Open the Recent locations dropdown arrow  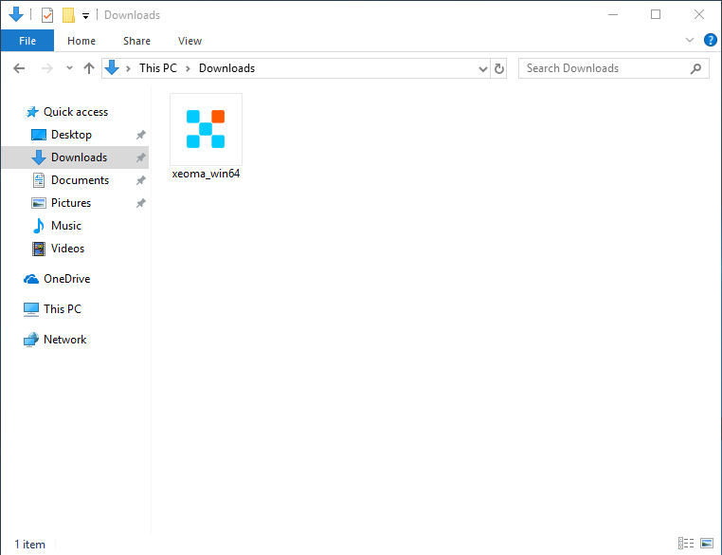click(69, 68)
